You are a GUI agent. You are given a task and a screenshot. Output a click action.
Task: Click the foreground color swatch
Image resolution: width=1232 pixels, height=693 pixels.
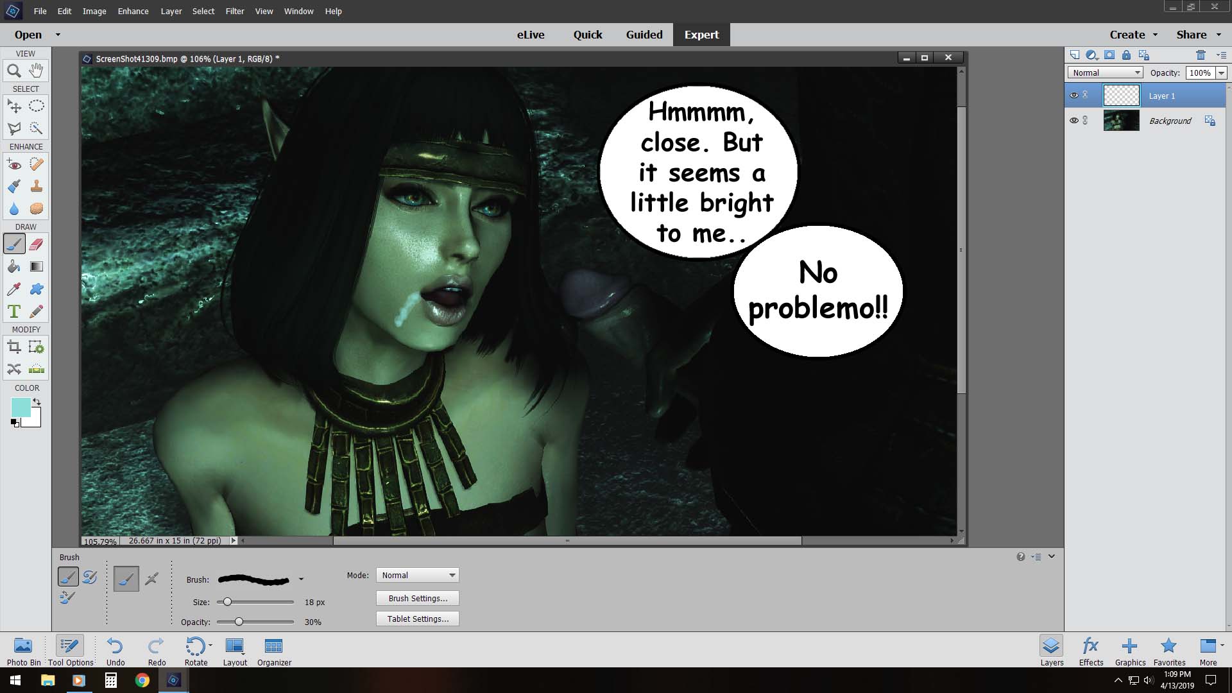pyautogui.click(x=21, y=407)
